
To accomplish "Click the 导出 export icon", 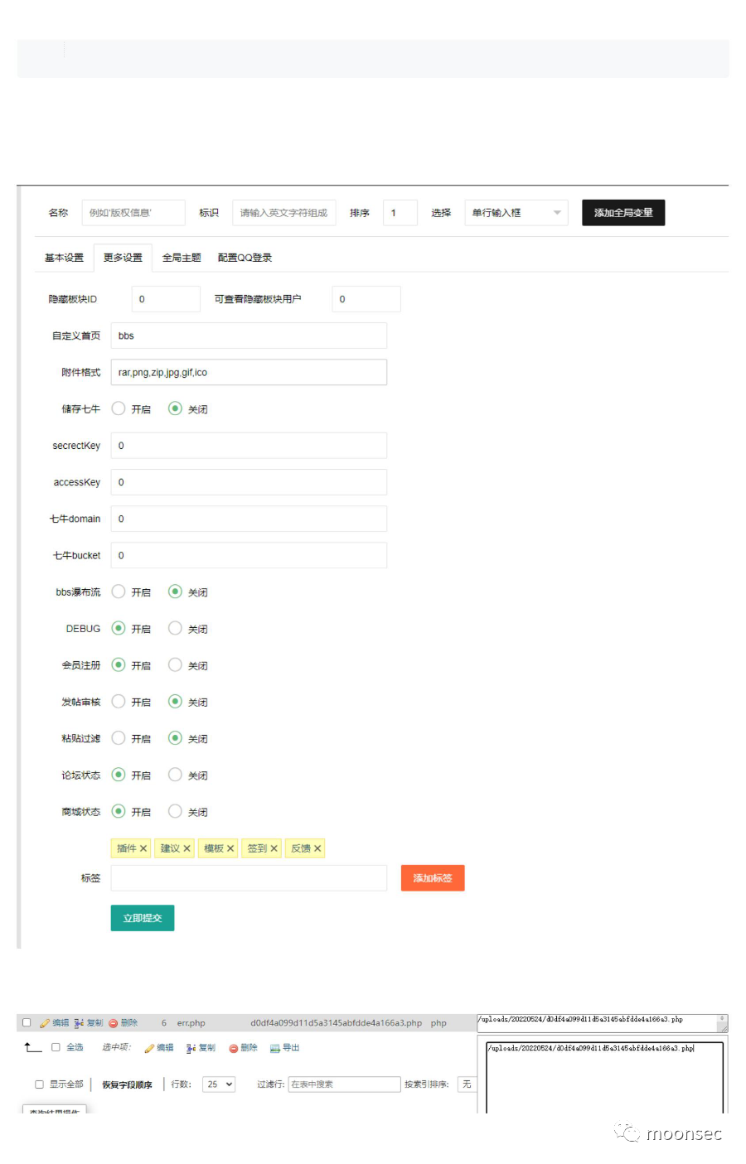I will [x=275, y=1048].
